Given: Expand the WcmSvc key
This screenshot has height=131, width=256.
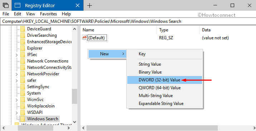Looking at the screenshot, I should point(17,100).
